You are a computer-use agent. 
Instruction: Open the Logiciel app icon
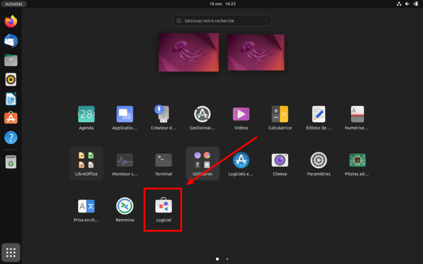coord(163,206)
